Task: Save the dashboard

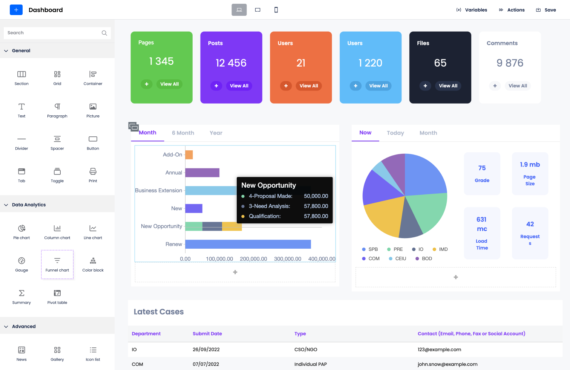Action: click(546, 10)
